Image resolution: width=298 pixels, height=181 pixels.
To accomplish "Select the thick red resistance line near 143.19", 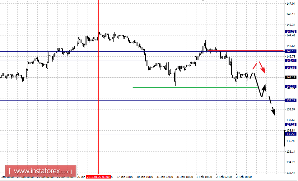I will (246, 51).
